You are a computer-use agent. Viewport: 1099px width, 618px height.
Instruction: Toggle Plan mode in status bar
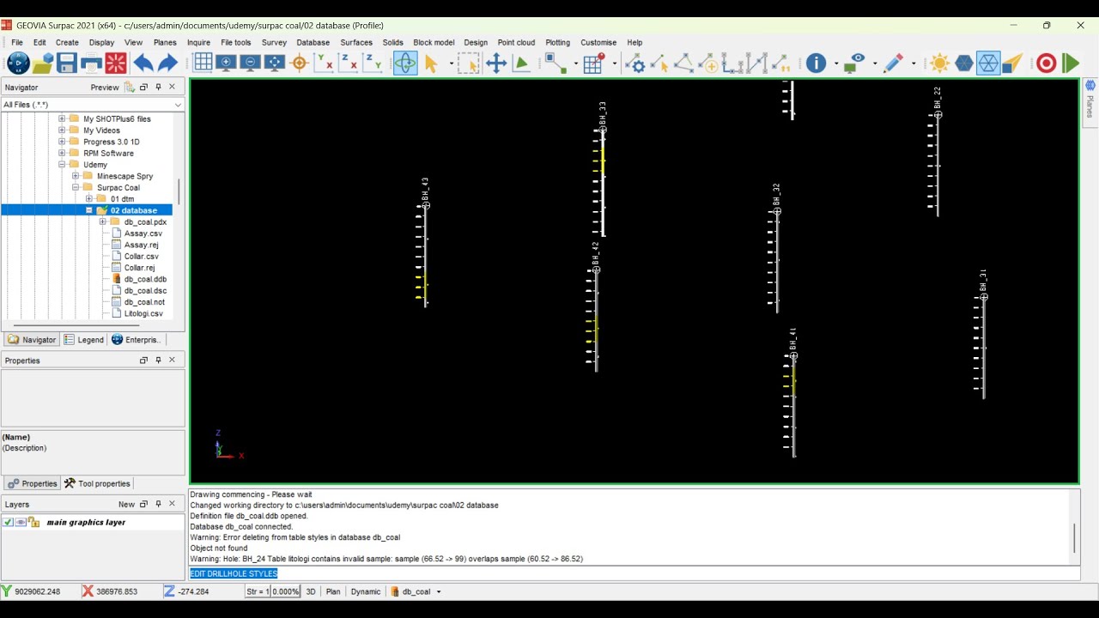[x=333, y=591]
